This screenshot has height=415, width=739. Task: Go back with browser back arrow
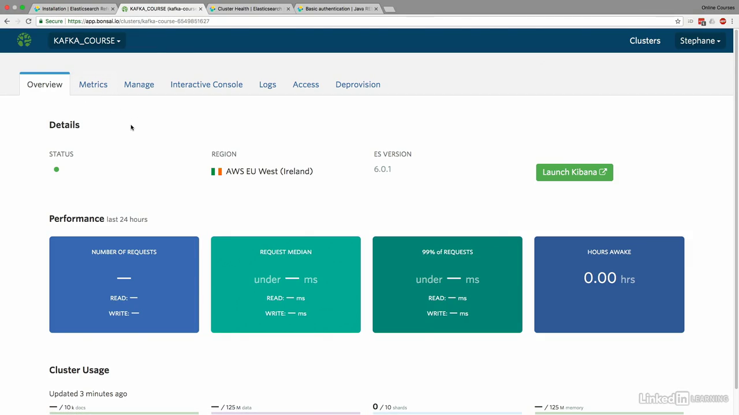click(x=7, y=21)
